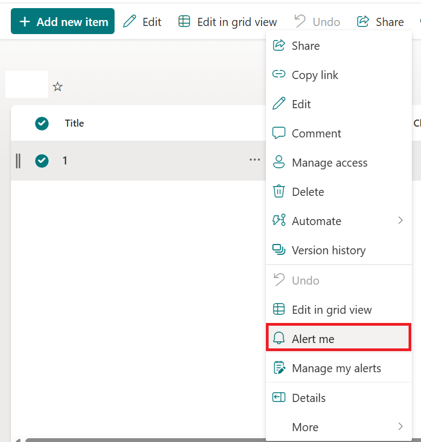Click the Version history stacked icon
This screenshot has width=421, height=442.
point(279,249)
